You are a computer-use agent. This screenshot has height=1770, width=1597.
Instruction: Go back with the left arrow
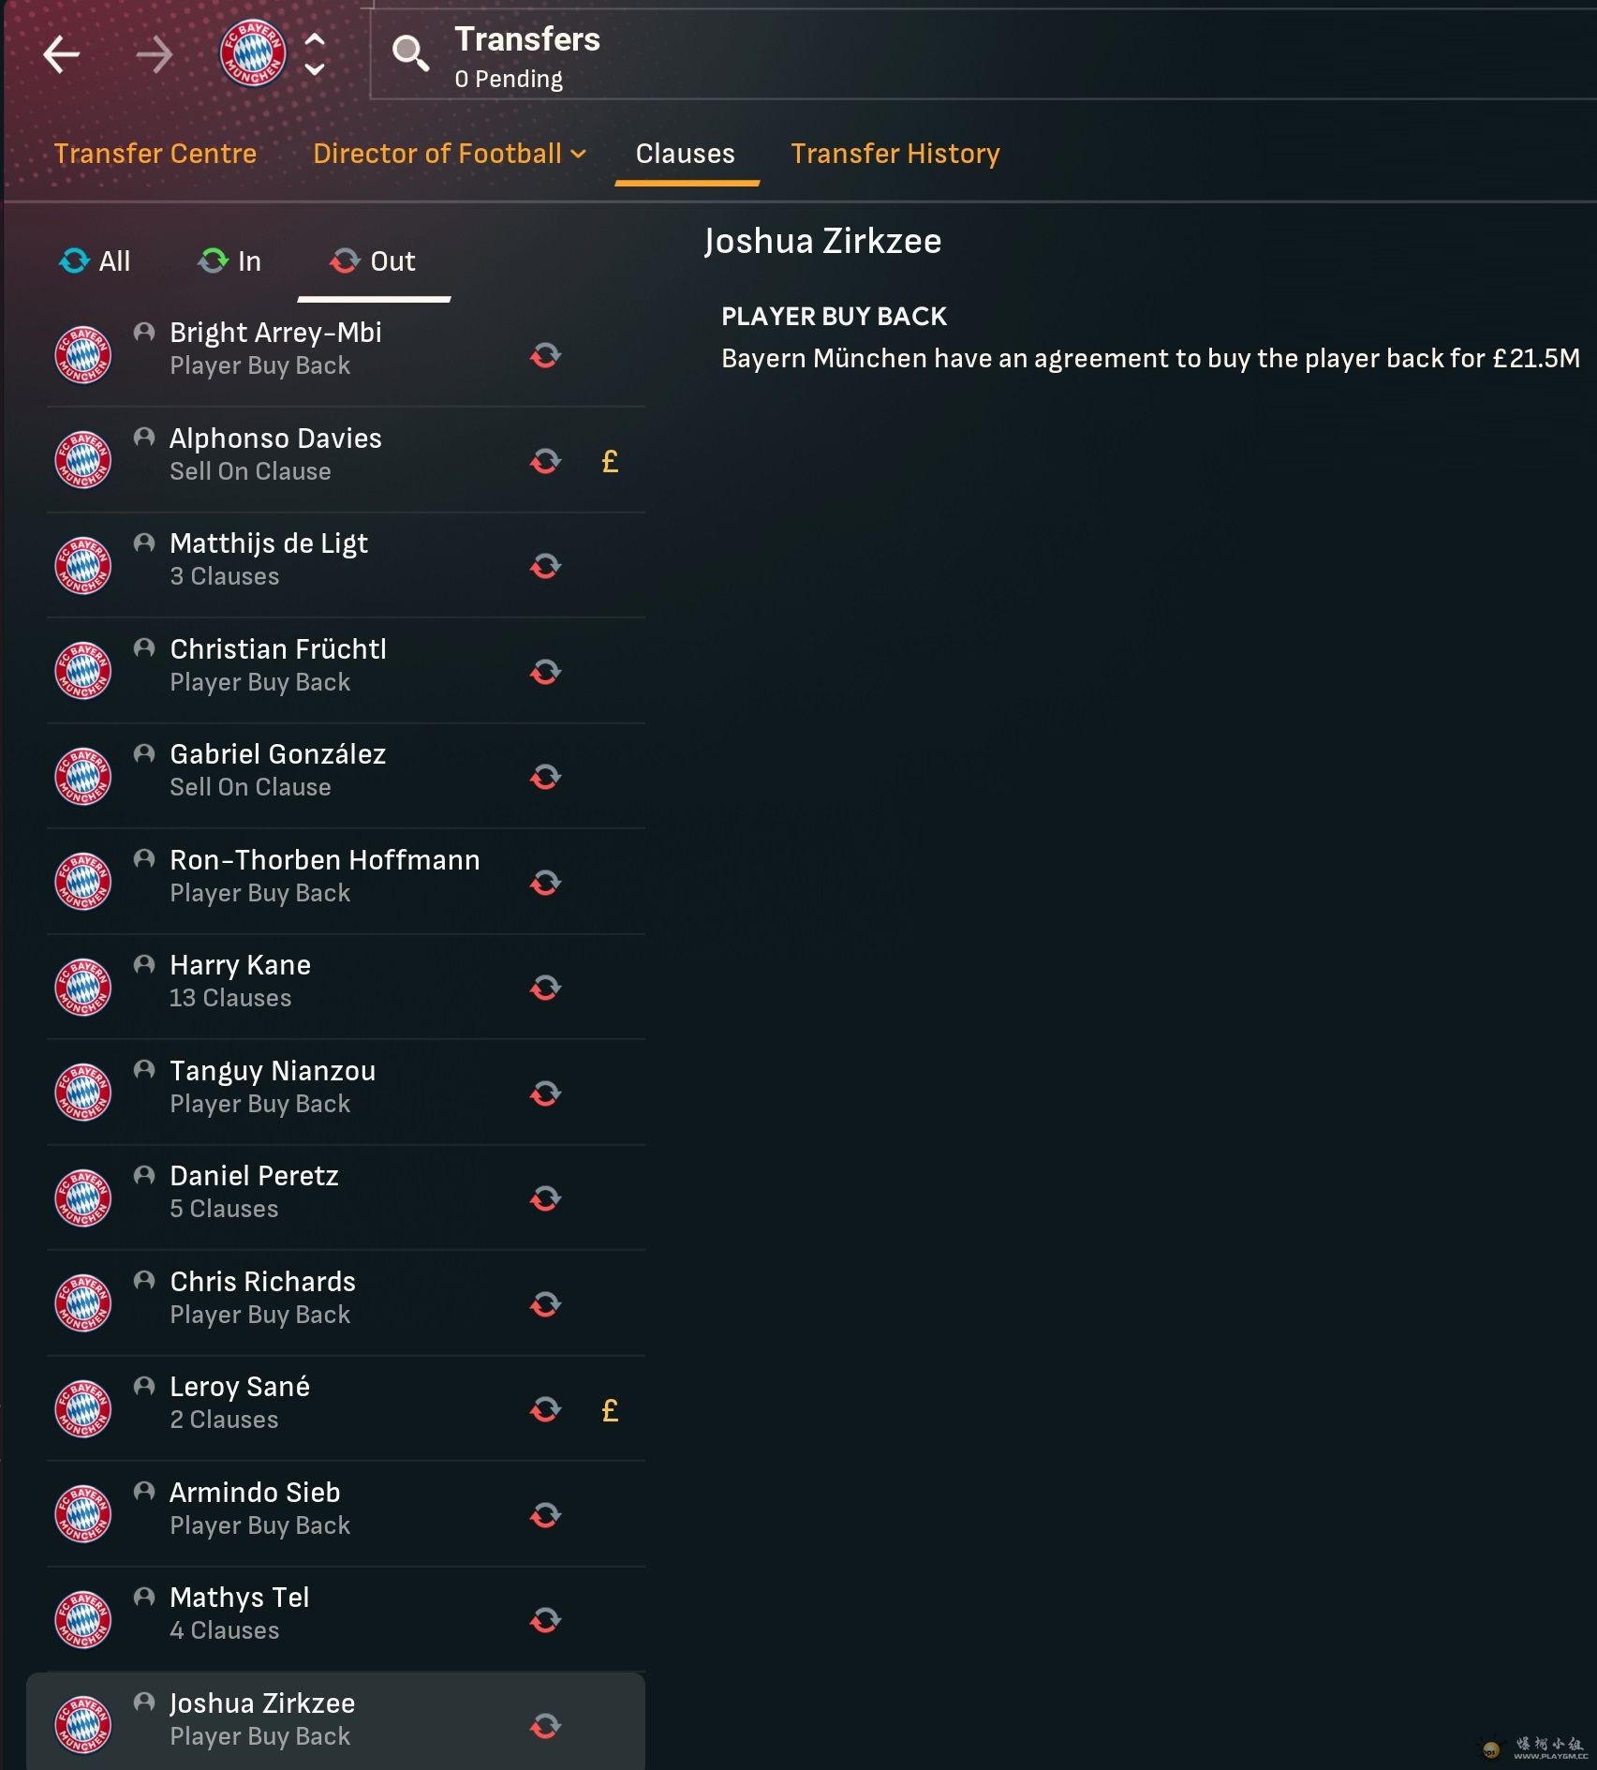pos(62,54)
